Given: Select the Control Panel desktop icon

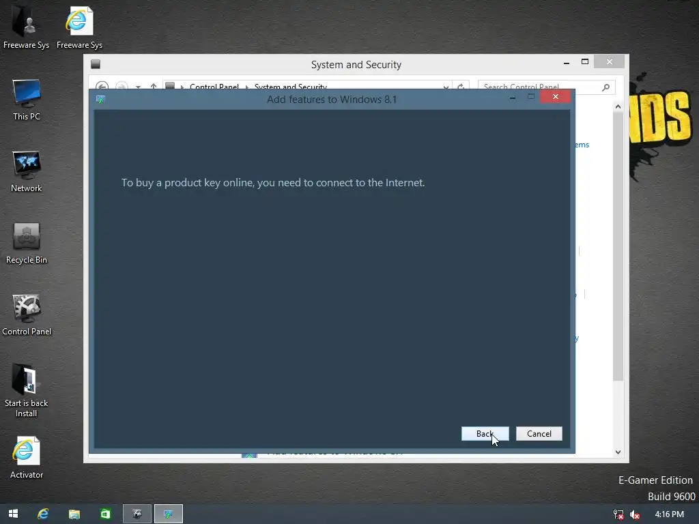Looking at the screenshot, I should (x=27, y=315).
